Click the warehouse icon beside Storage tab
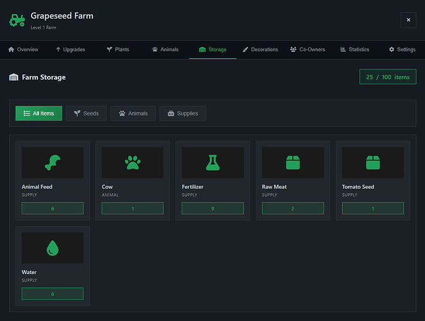The width and height of the screenshot is (425, 321). [202, 49]
